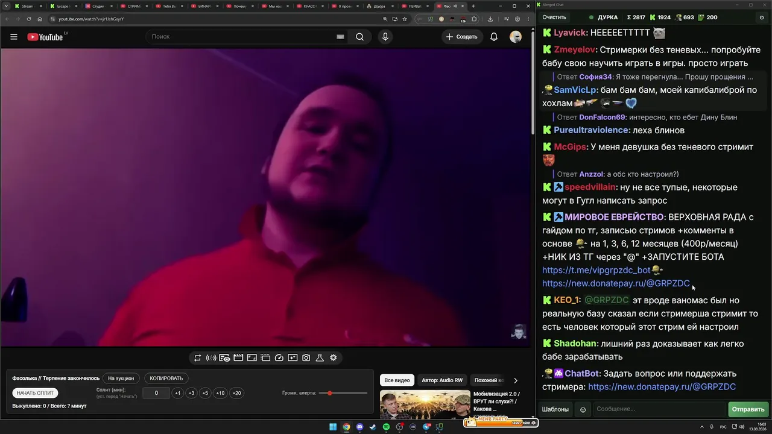Reload the page in the browser
The width and height of the screenshot is (772, 434).
point(28,19)
